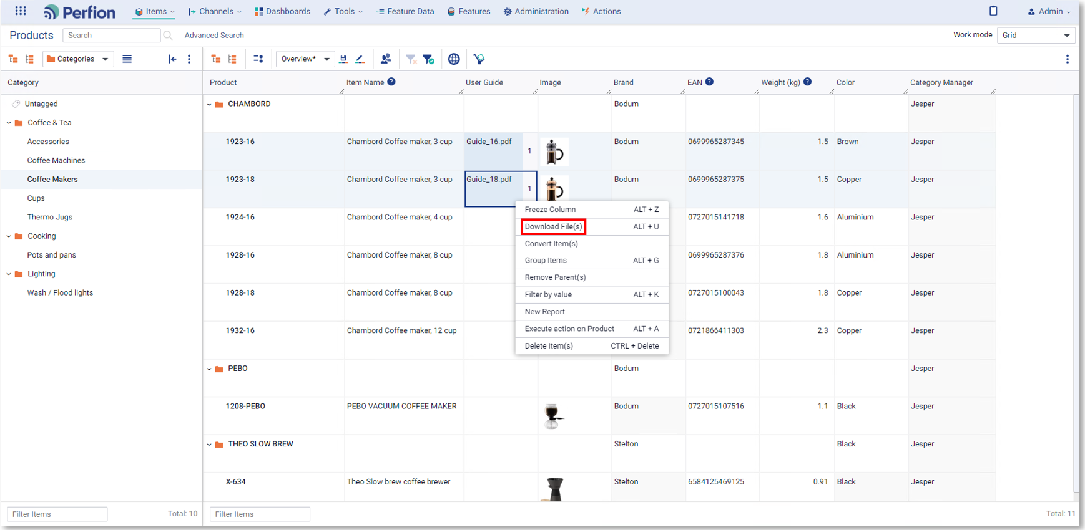This screenshot has height=530, width=1085.
Task: Click the help icon next to Item Name
Action: [x=391, y=82]
